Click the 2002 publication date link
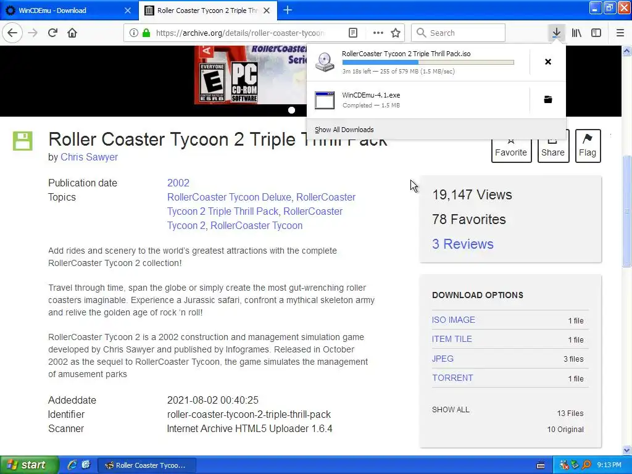 pyautogui.click(x=178, y=183)
